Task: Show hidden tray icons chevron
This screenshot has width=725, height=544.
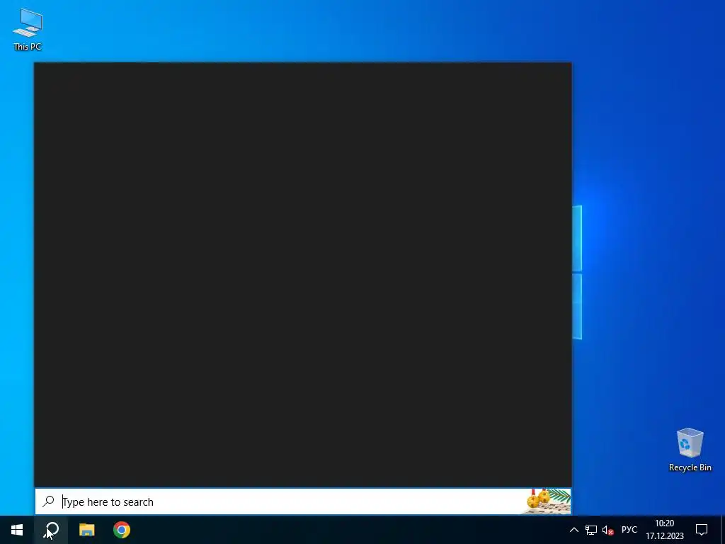Action: click(573, 530)
